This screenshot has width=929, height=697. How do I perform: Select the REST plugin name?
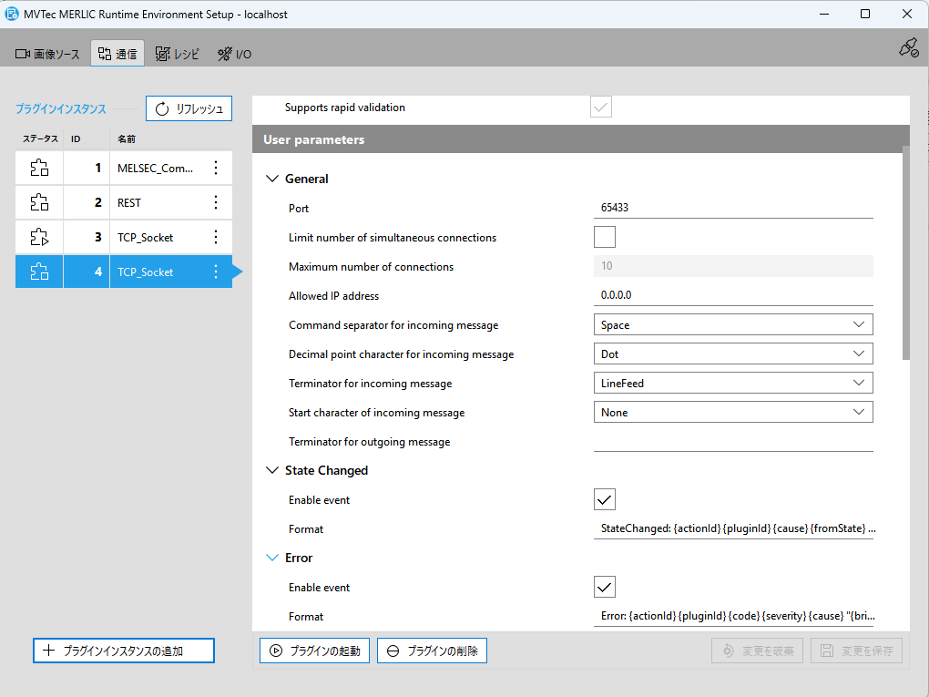click(129, 203)
